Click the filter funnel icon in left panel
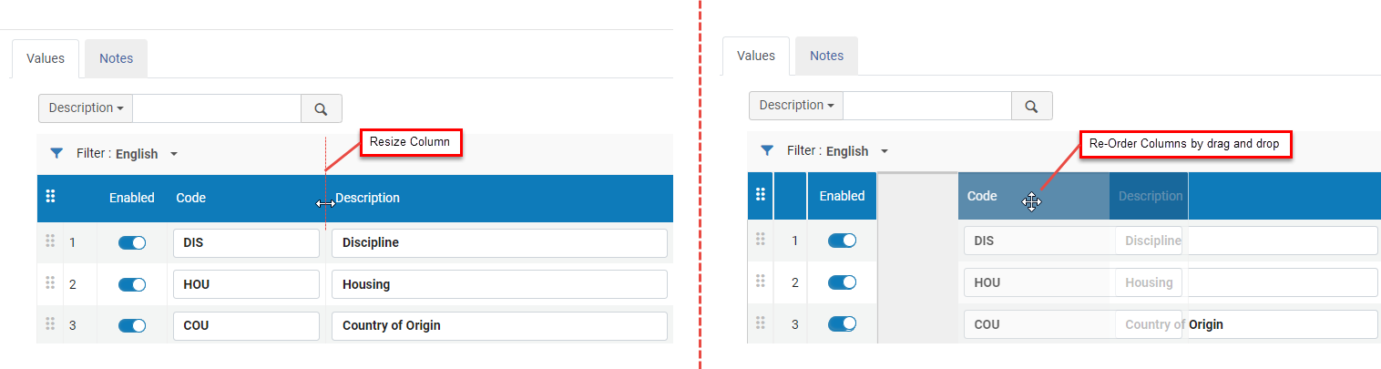 point(56,154)
